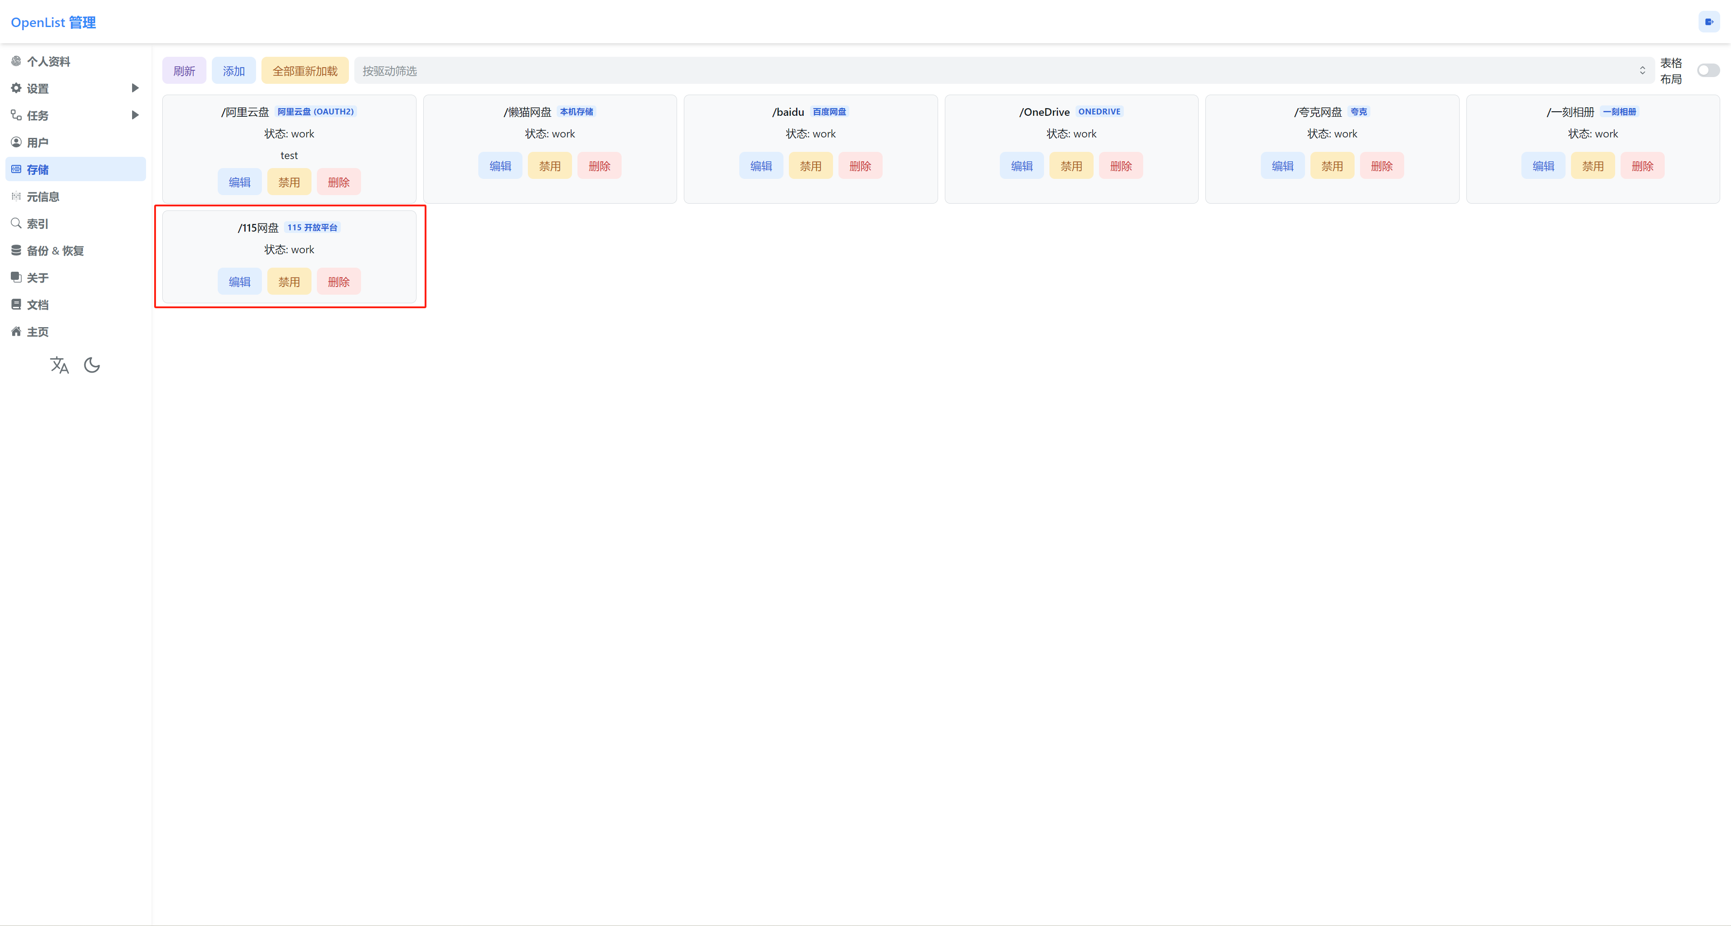Click the ONEDRIVE driver tag
This screenshot has width=1731, height=926.
click(x=1099, y=111)
